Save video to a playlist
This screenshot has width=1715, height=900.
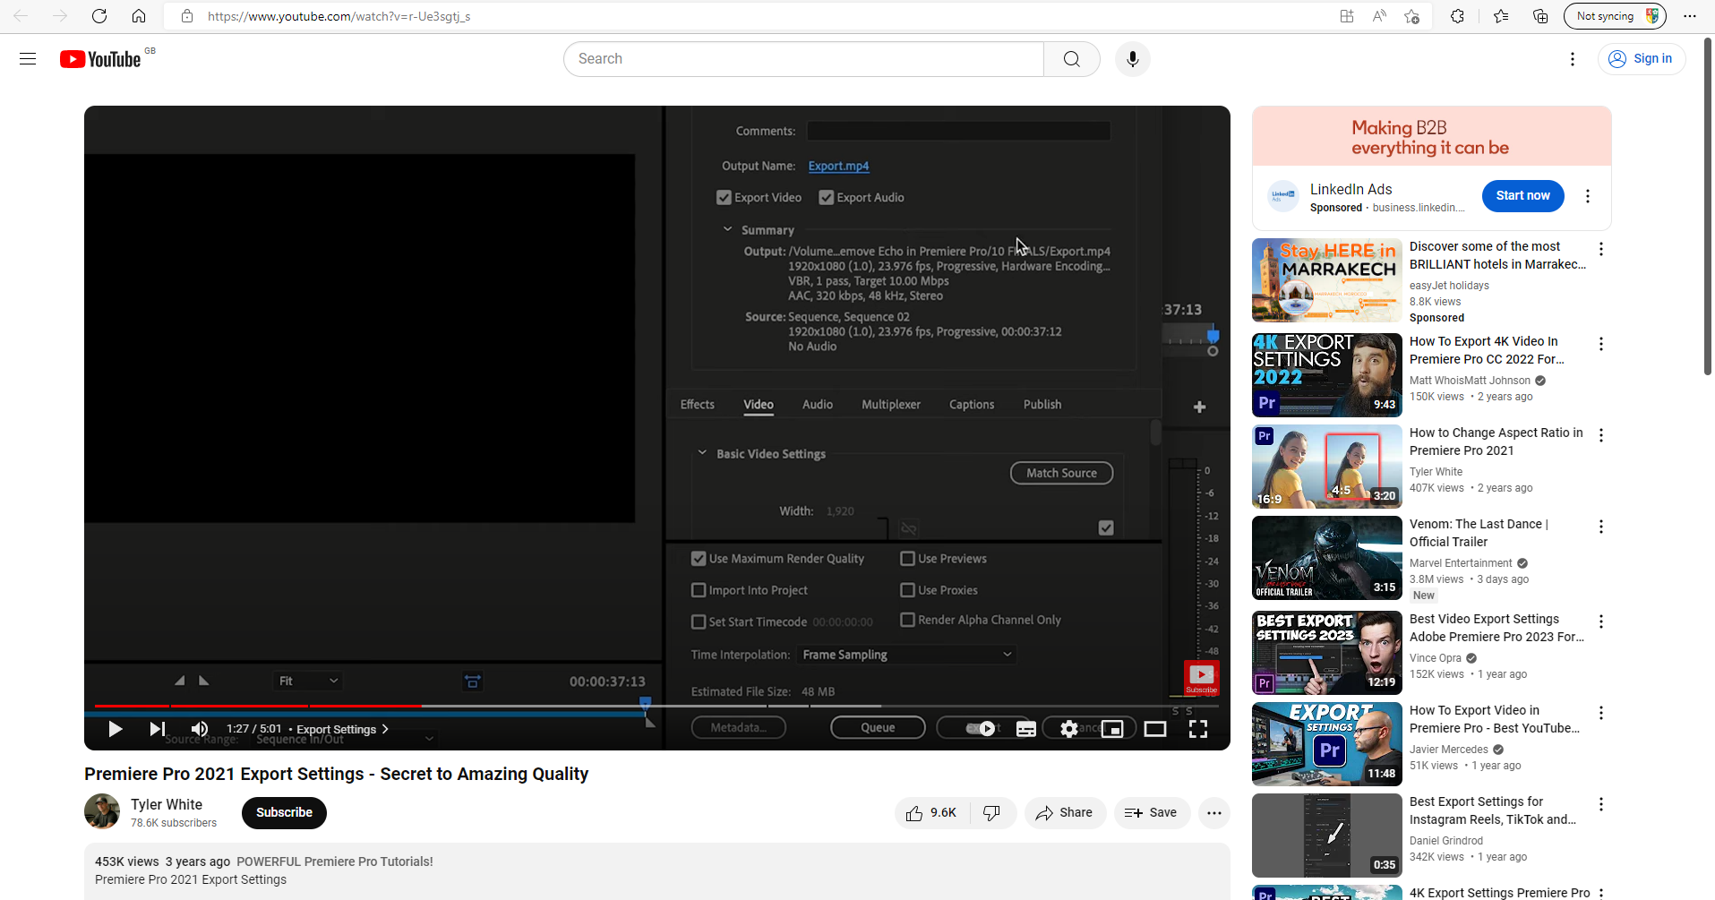coord(1152,813)
